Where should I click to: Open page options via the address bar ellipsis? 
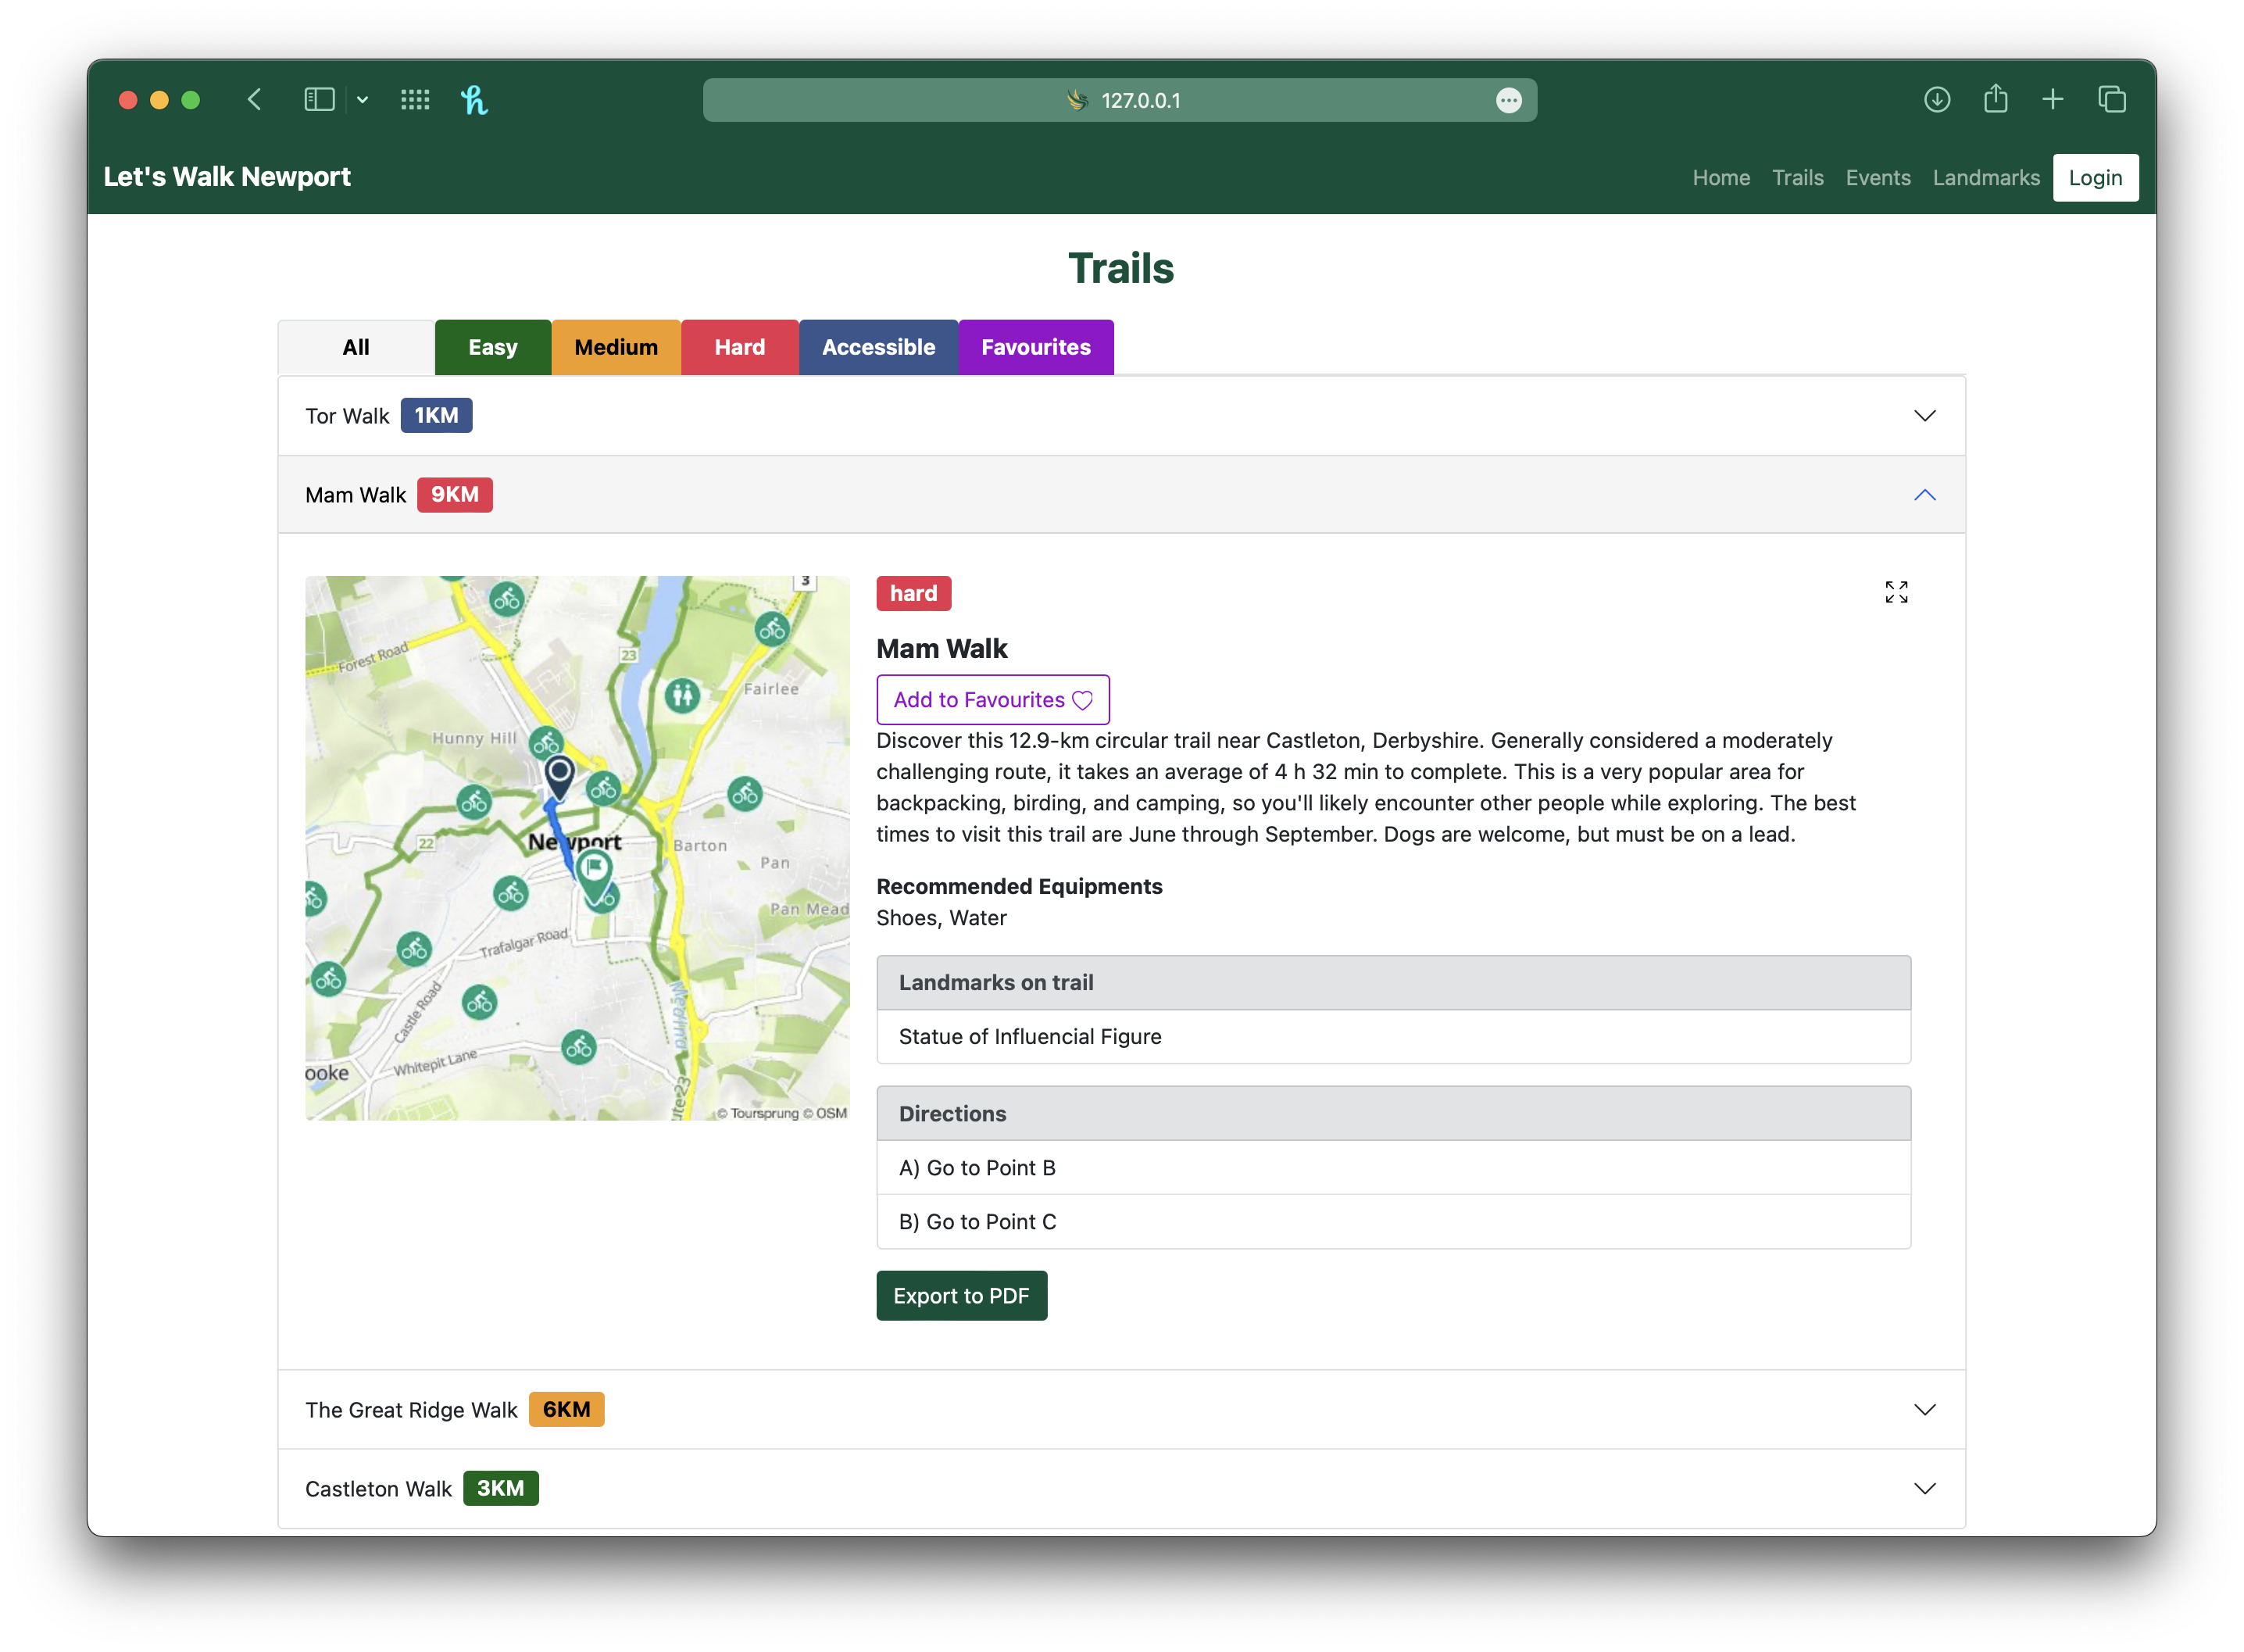coord(1508,100)
